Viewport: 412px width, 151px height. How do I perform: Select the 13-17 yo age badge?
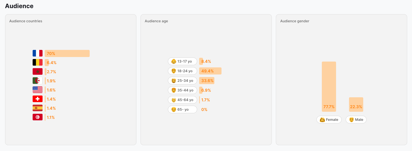click(x=182, y=61)
